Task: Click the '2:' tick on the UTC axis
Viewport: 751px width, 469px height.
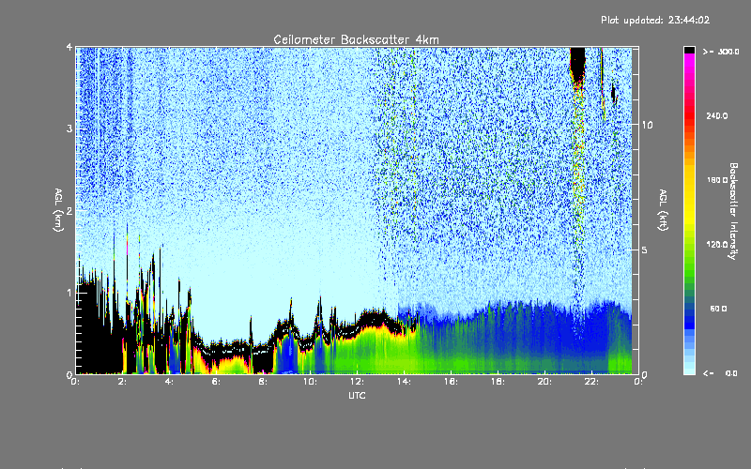Action: coord(122,382)
